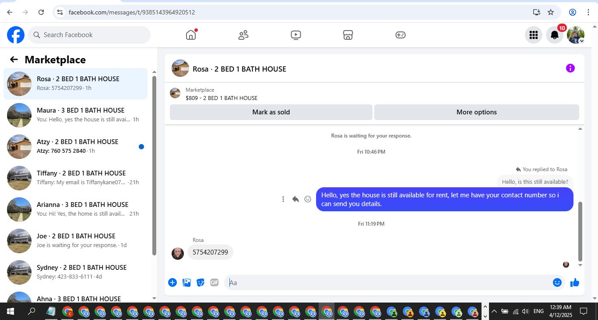Open the Chrome profile icon

573,12
